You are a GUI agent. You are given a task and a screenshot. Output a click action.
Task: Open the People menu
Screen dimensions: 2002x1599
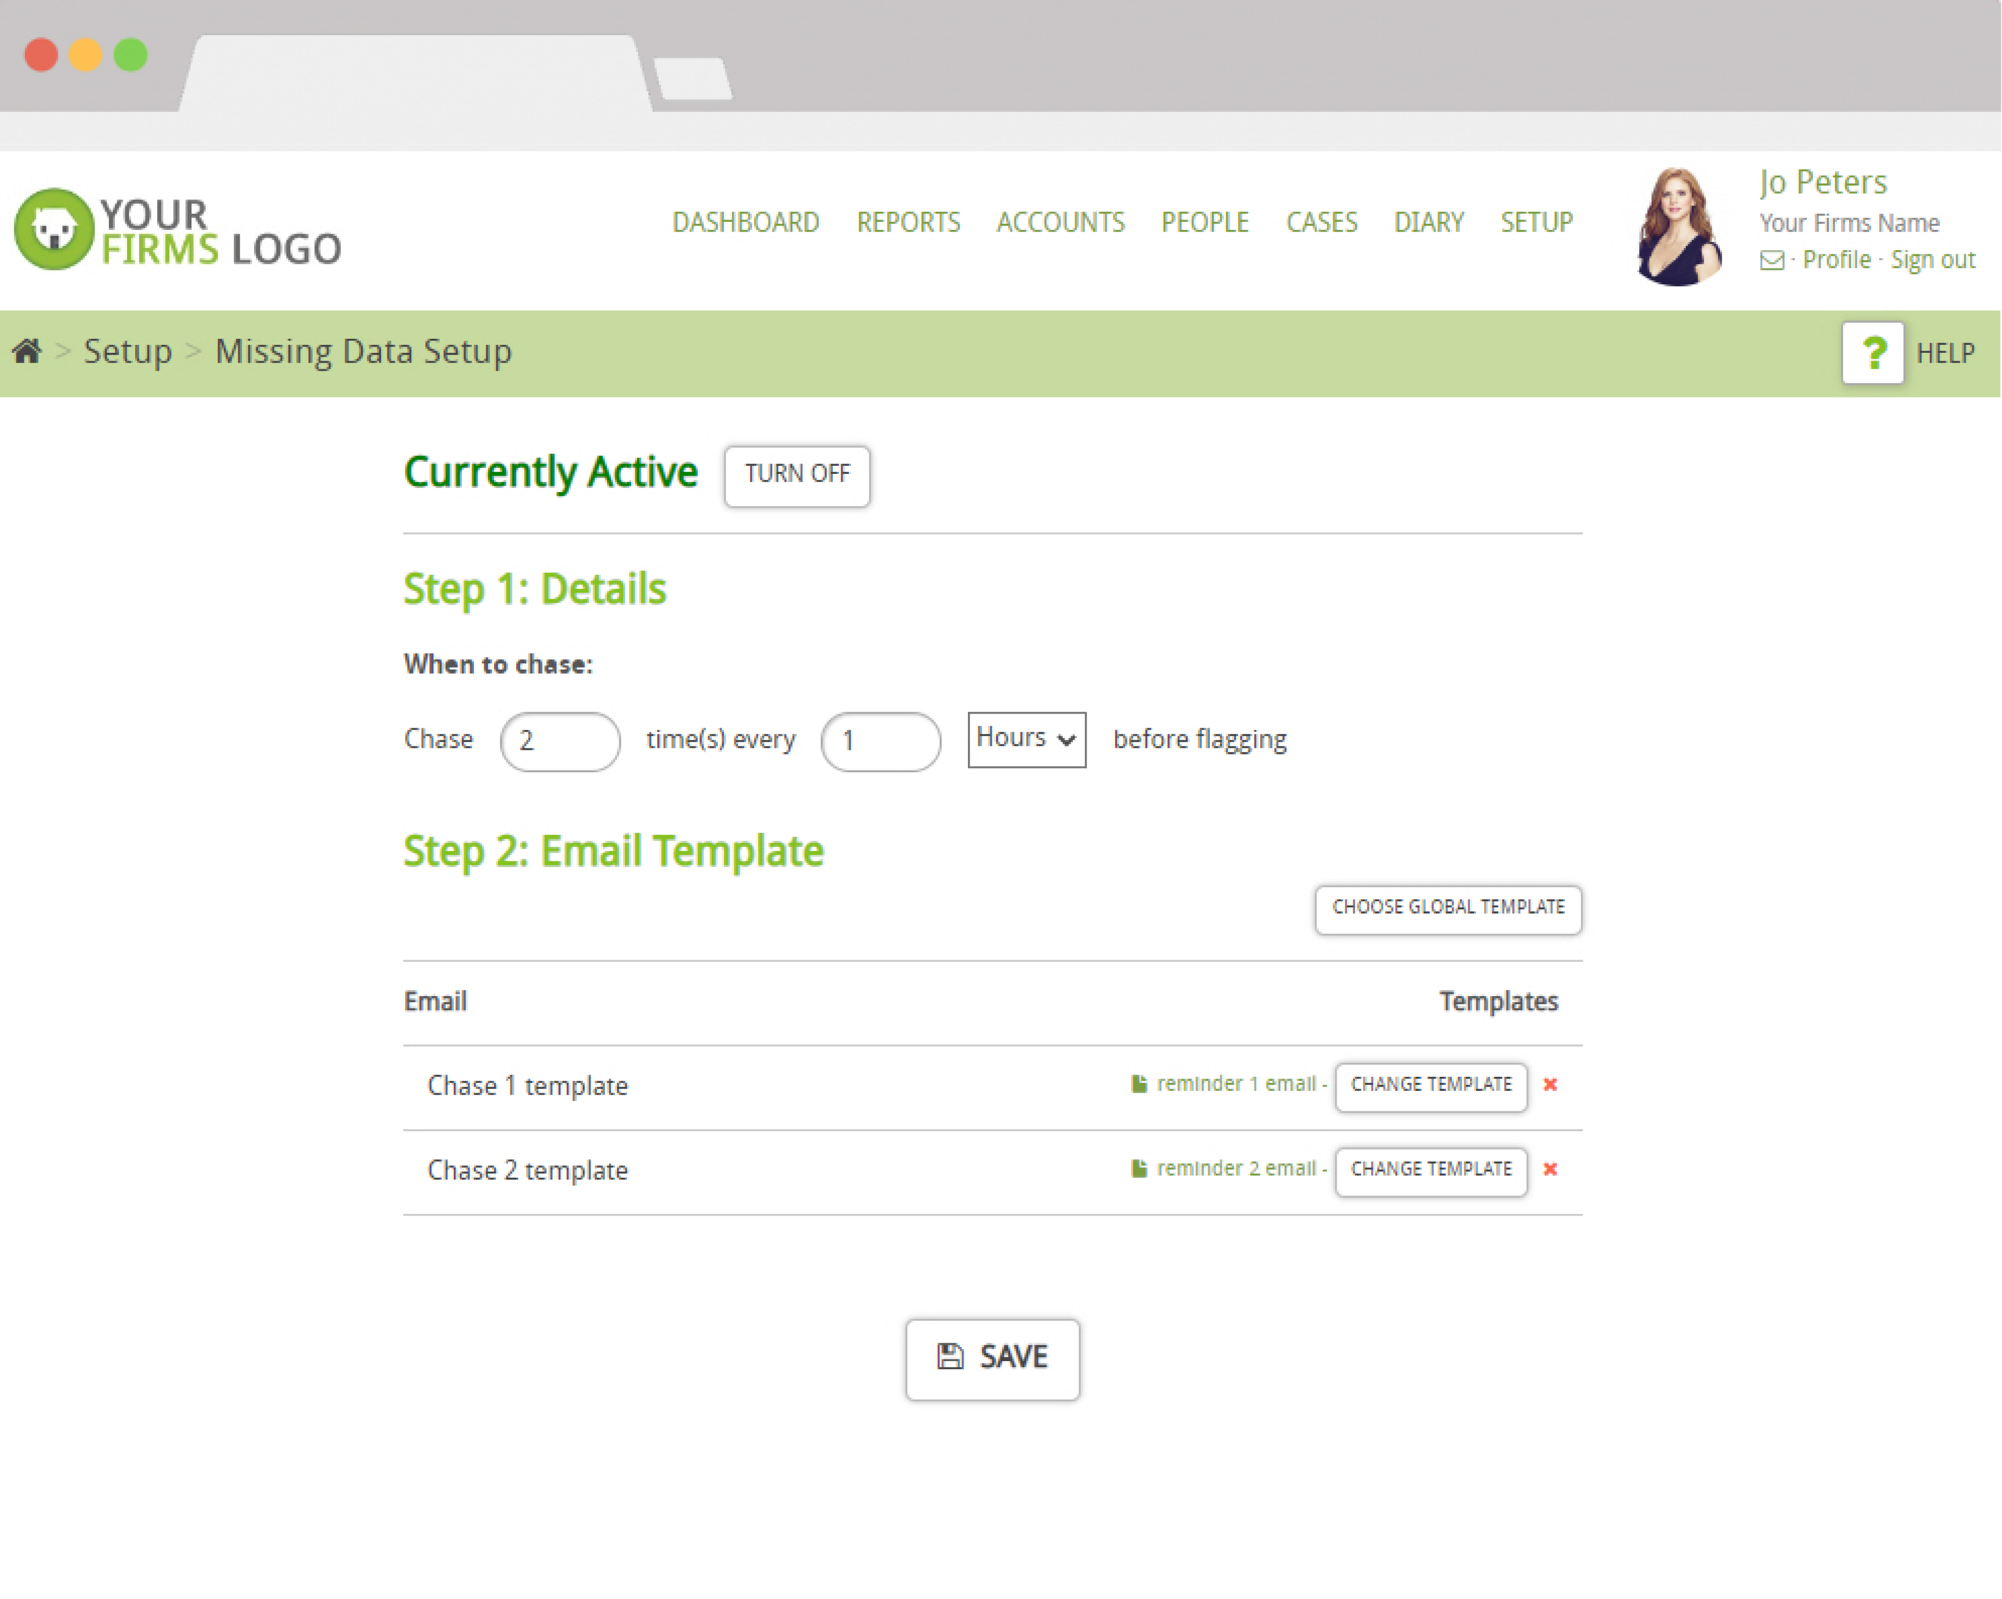coord(1204,223)
